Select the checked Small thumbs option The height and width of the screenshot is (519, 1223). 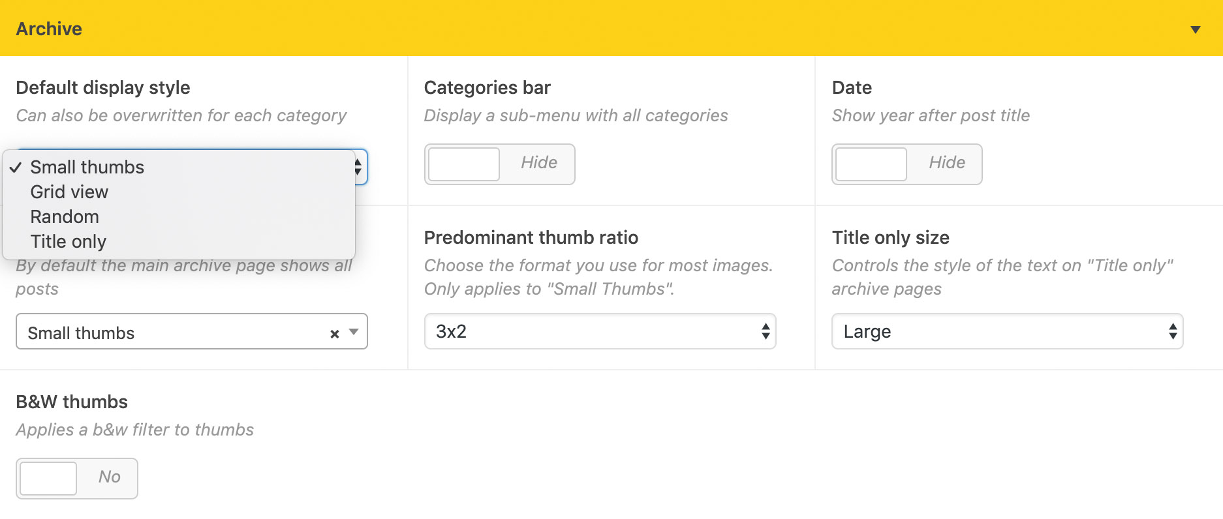tap(87, 168)
